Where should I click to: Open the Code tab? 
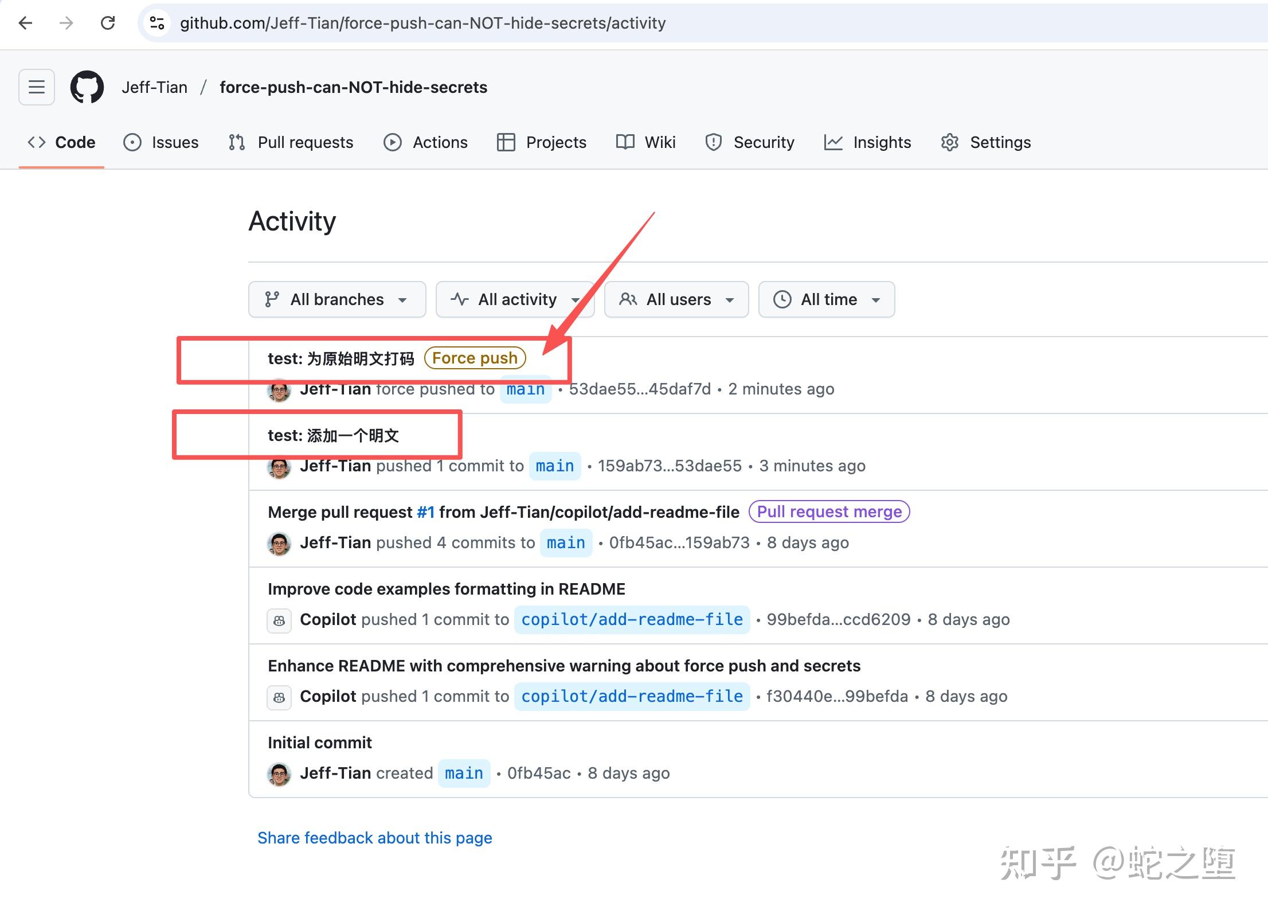click(x=61, y=142)
